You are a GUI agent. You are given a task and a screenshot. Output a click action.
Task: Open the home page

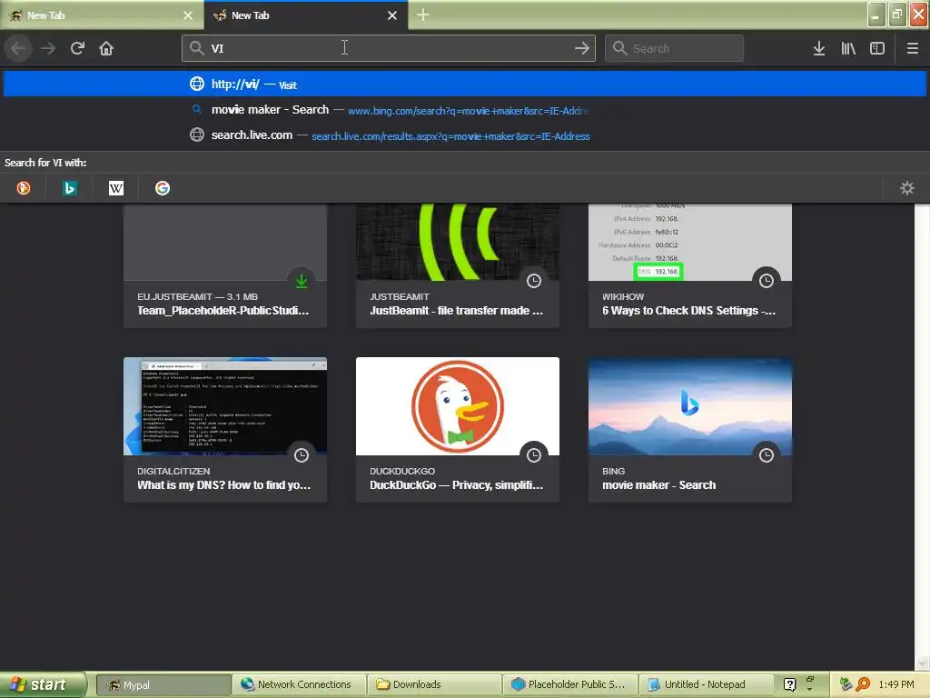106,48
